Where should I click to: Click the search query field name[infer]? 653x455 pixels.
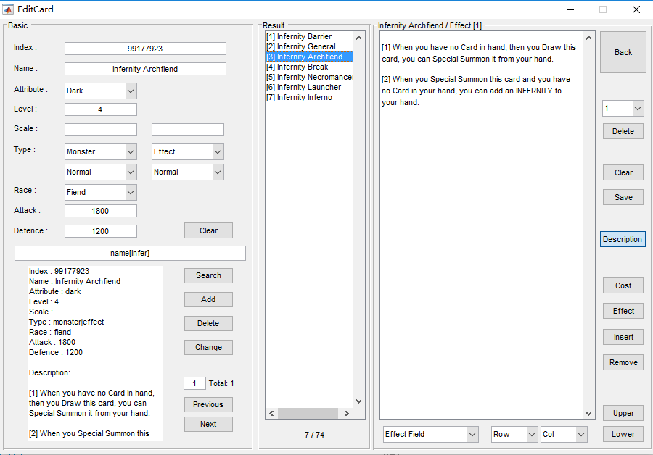[x=130, y=254]
